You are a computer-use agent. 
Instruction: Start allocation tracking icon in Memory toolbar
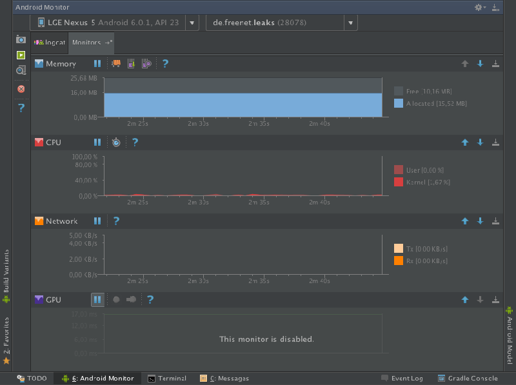(146, 63)
